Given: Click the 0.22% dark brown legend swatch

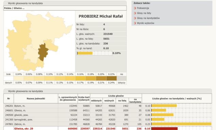Looking at the screenshot, I should [x=111, y=78].
